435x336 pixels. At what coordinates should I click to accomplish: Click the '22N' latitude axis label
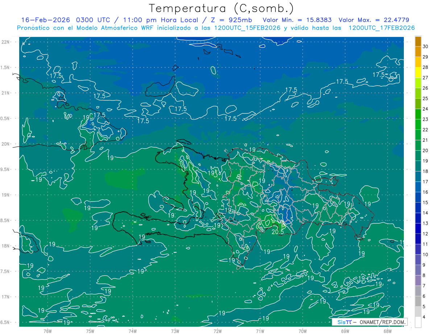[x=6, y=42]
